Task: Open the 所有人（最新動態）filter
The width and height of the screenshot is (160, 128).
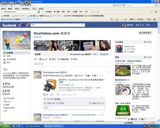Action: 101,54
